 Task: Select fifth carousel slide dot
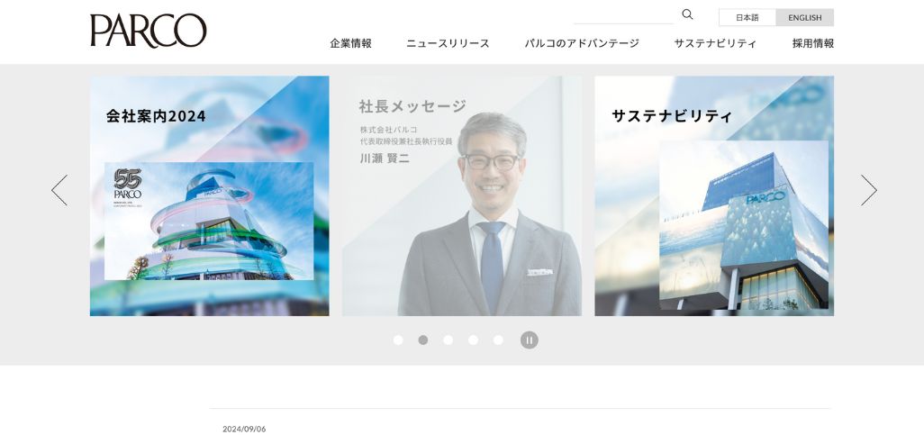(499, 340)
